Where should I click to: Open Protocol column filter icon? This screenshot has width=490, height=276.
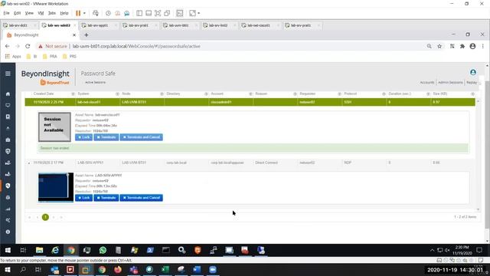[x=384, y=94]
